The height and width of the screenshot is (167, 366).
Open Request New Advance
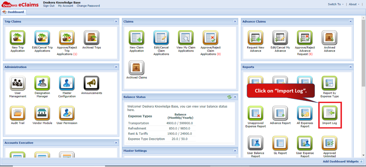255,38
